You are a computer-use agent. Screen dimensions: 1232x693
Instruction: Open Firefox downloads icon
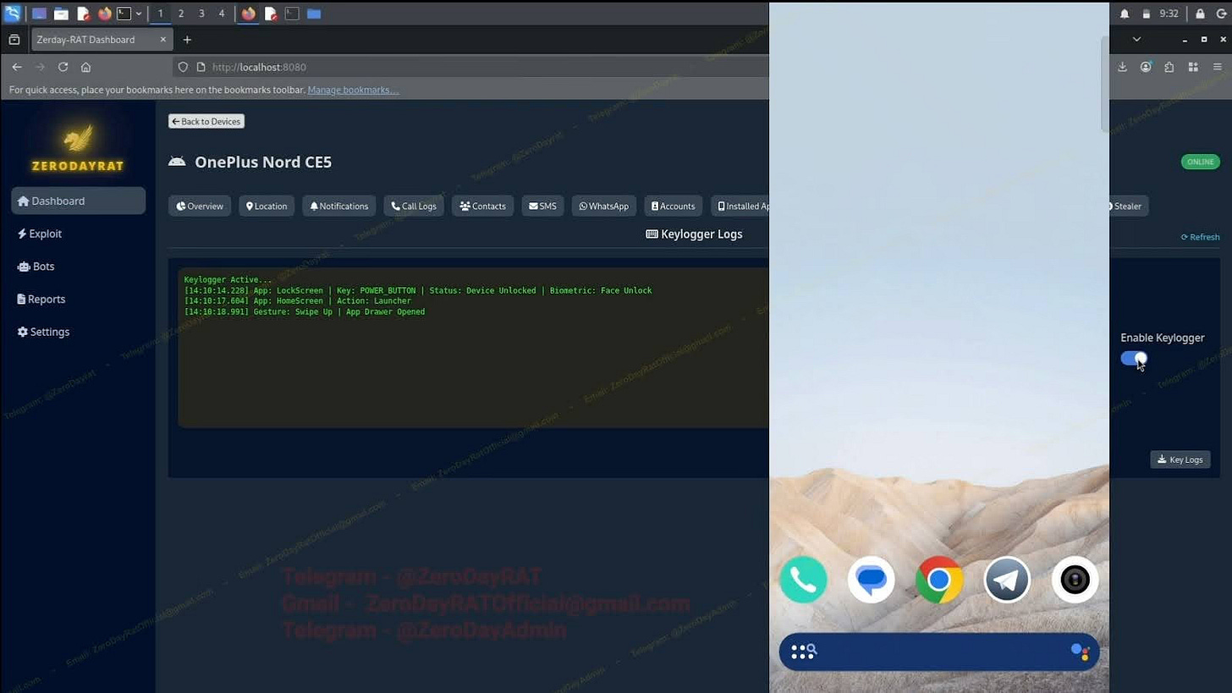1122,67
